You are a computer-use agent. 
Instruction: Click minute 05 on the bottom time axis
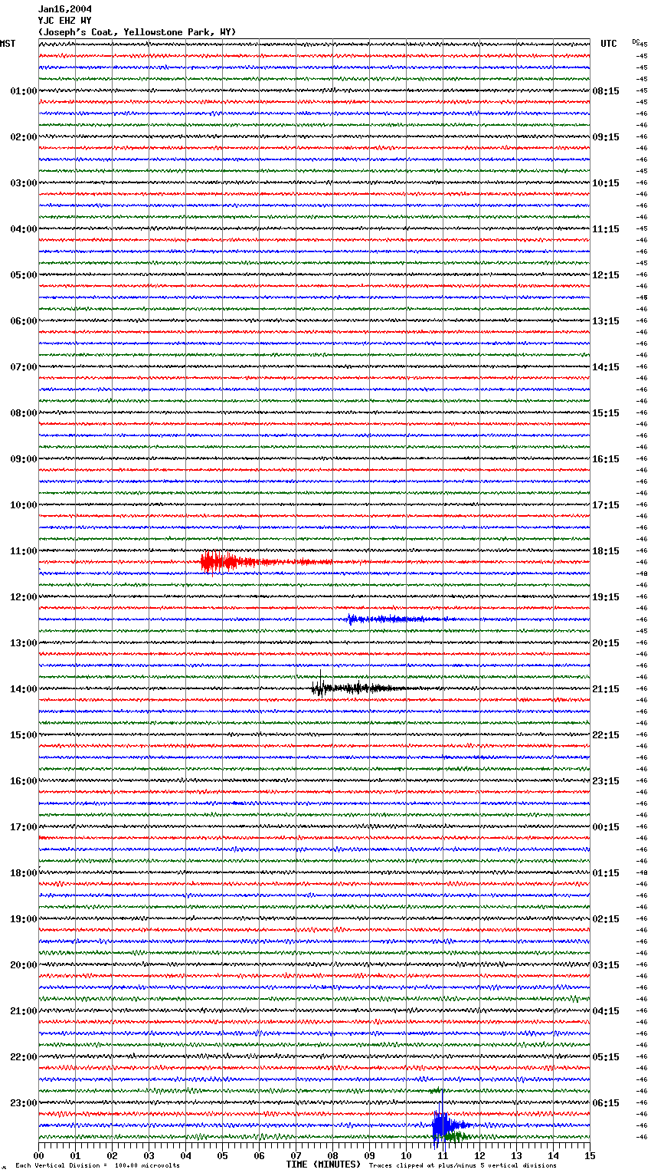point(223,1155)
